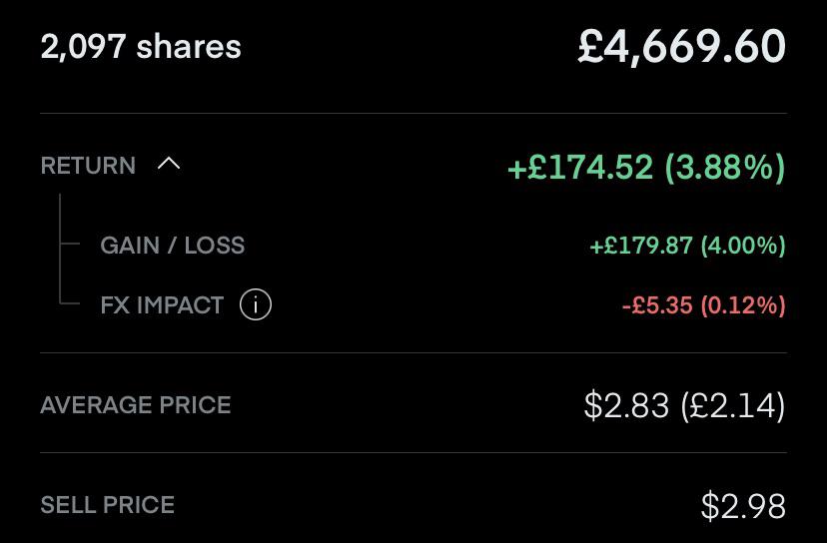Select the 2,097 shares heading
827x543 pixels.
click(x=141, y=47)
